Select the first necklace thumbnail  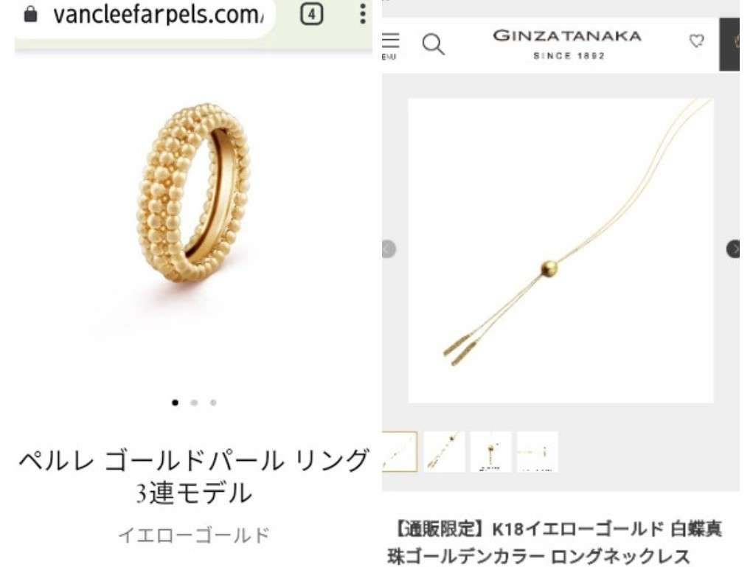[400, 452]
